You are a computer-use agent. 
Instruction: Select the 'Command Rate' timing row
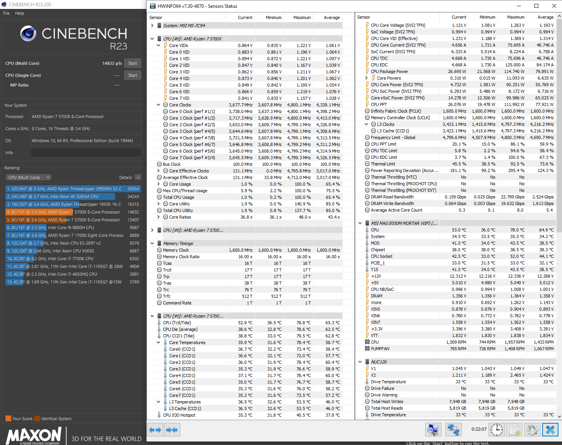tap(246, 303)
